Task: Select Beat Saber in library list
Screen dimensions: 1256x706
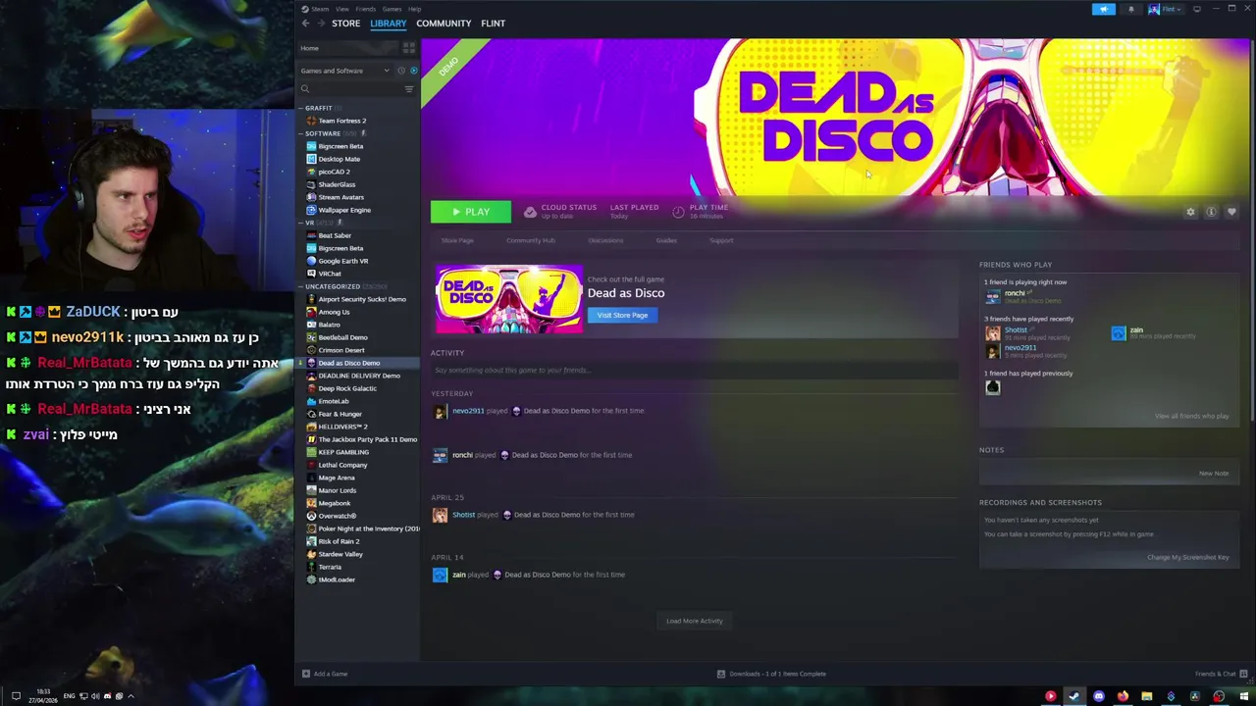Action: (335, 235)
